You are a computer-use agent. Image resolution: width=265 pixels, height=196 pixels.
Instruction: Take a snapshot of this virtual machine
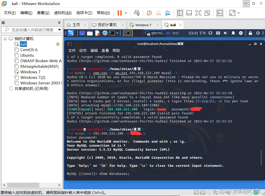149,13
